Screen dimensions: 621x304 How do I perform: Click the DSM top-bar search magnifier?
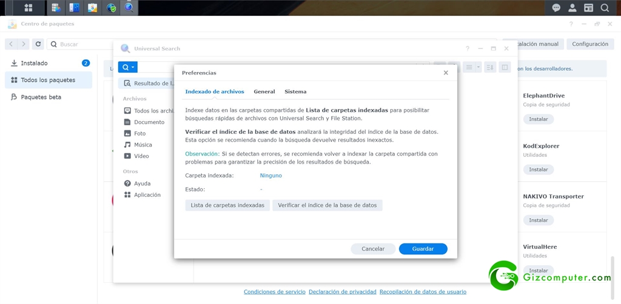(605, 7)
